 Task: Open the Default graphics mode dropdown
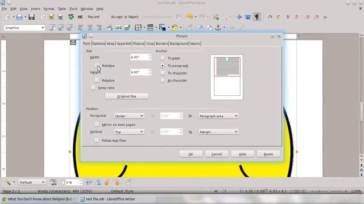[32, 182]
